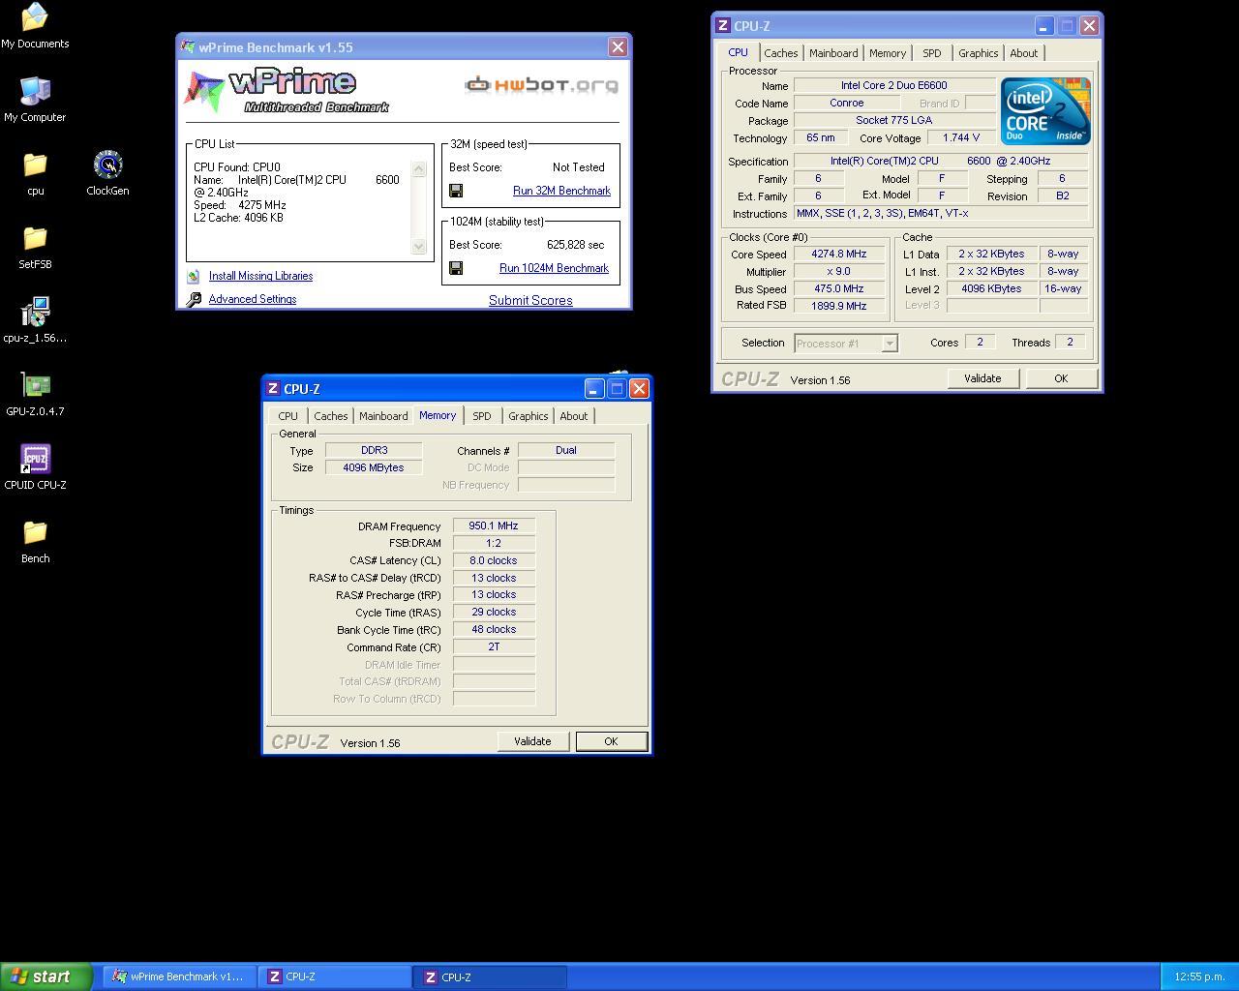Click the taskbar clock 12:55 p.m.
Screen dimensions: 1239x991
(1199, 976)
